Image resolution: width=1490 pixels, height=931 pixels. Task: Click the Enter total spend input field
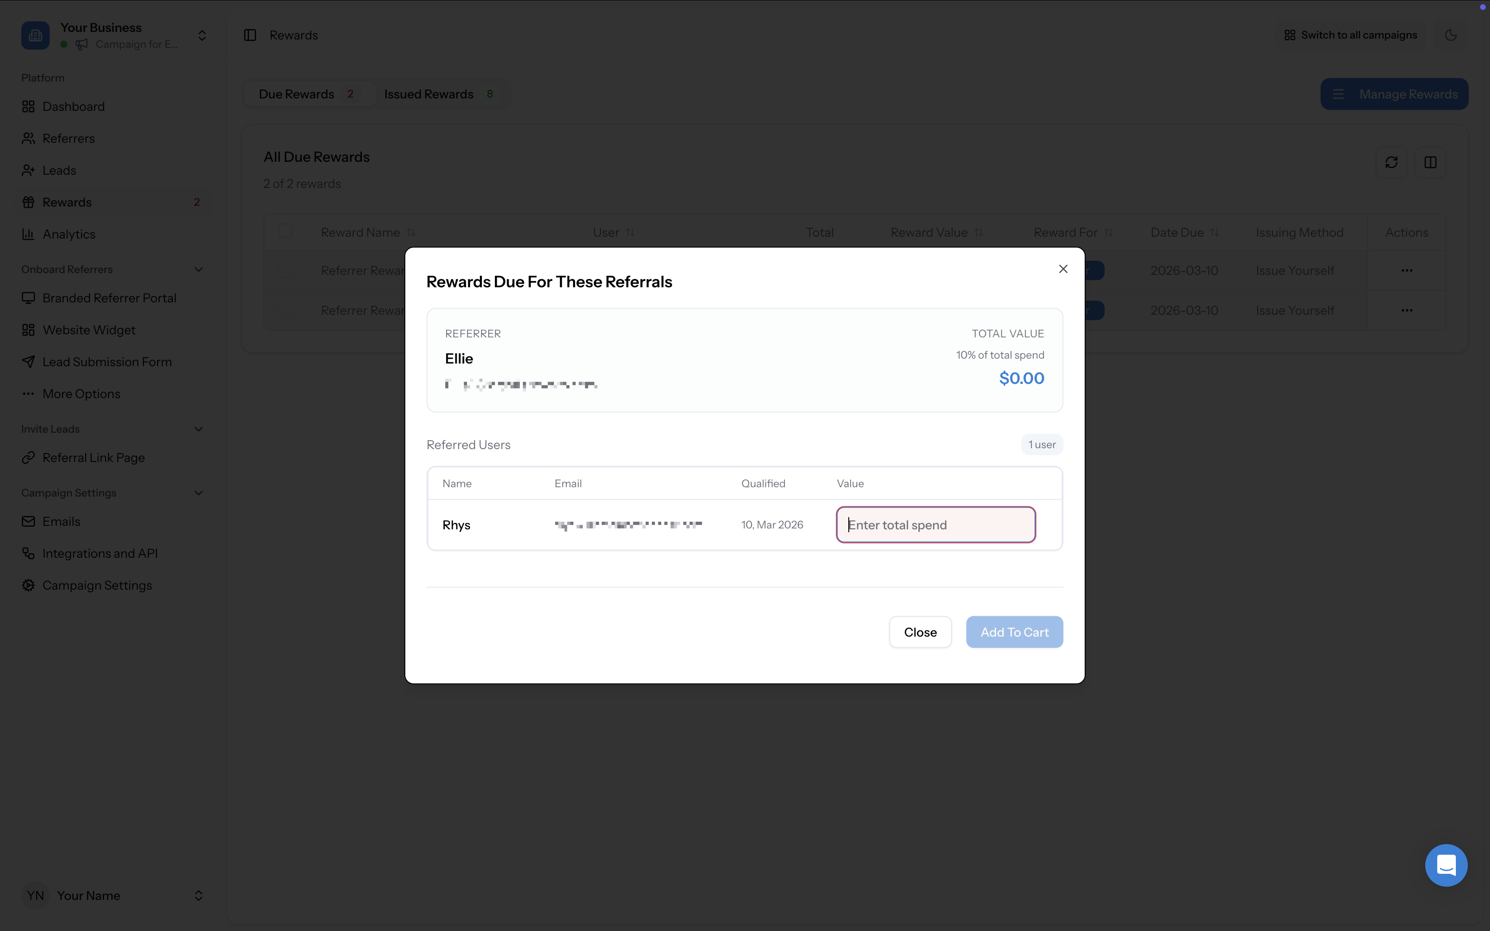[x=935, y=524]
